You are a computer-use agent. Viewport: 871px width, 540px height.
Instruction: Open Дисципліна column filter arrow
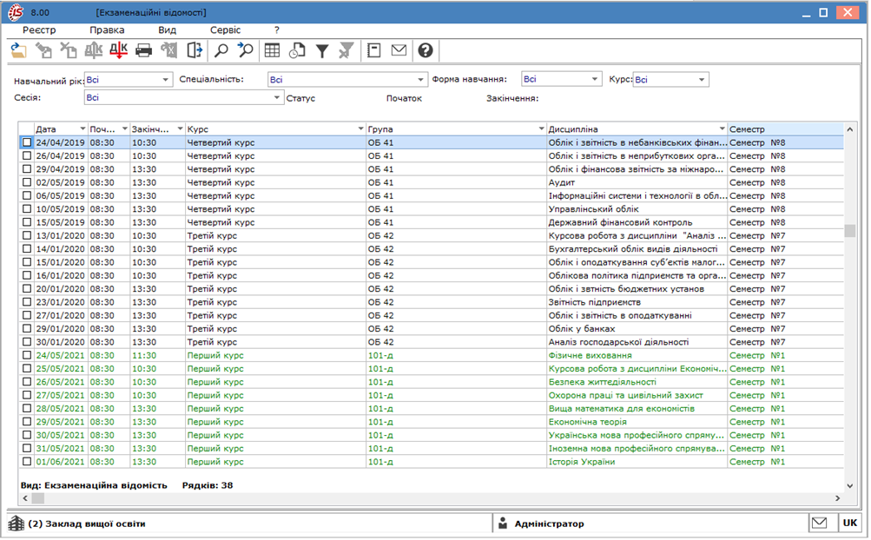(x=723, y=128)
